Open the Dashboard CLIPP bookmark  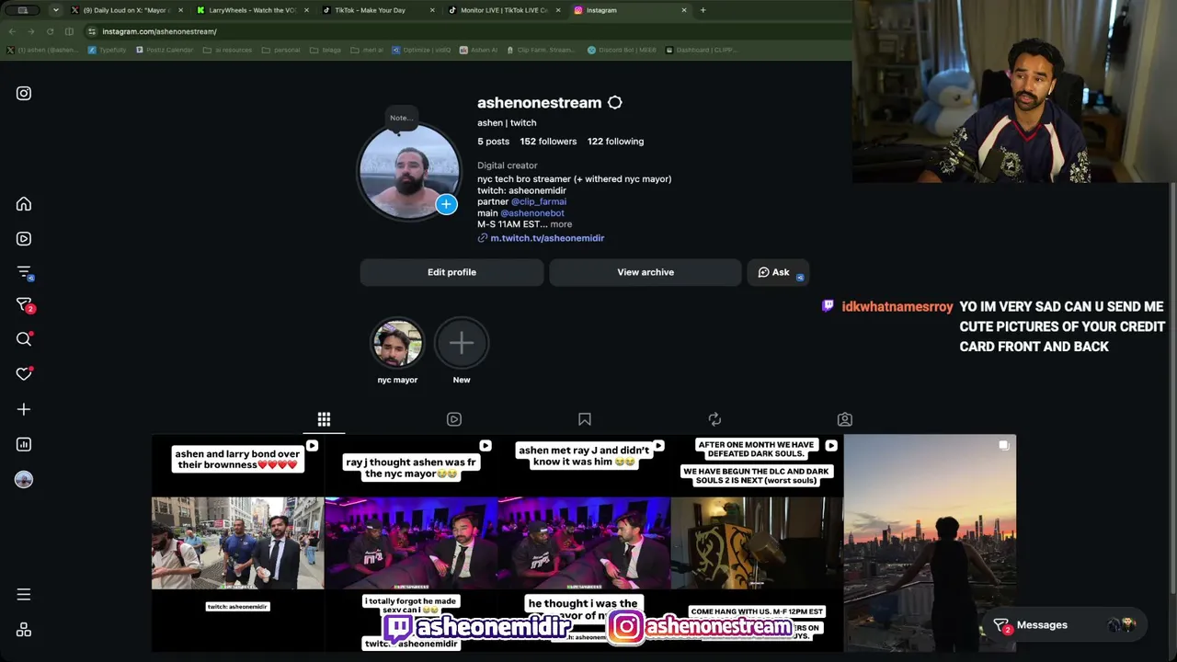pyautogui.click(x=702, y=50)
